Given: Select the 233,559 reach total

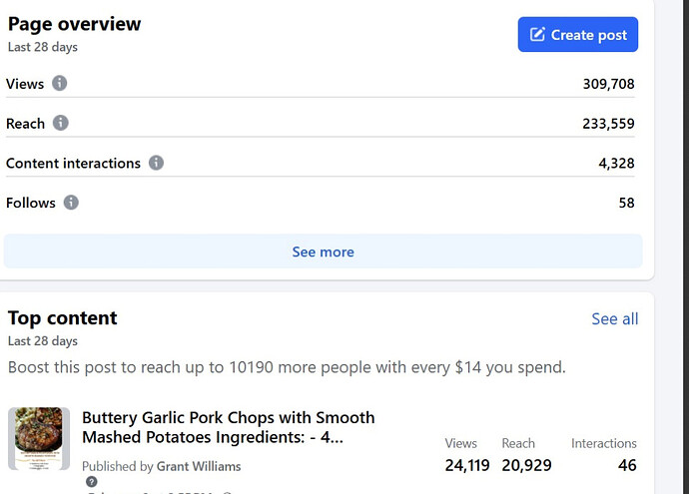Looking at the screenshot, I should point(608,124).
